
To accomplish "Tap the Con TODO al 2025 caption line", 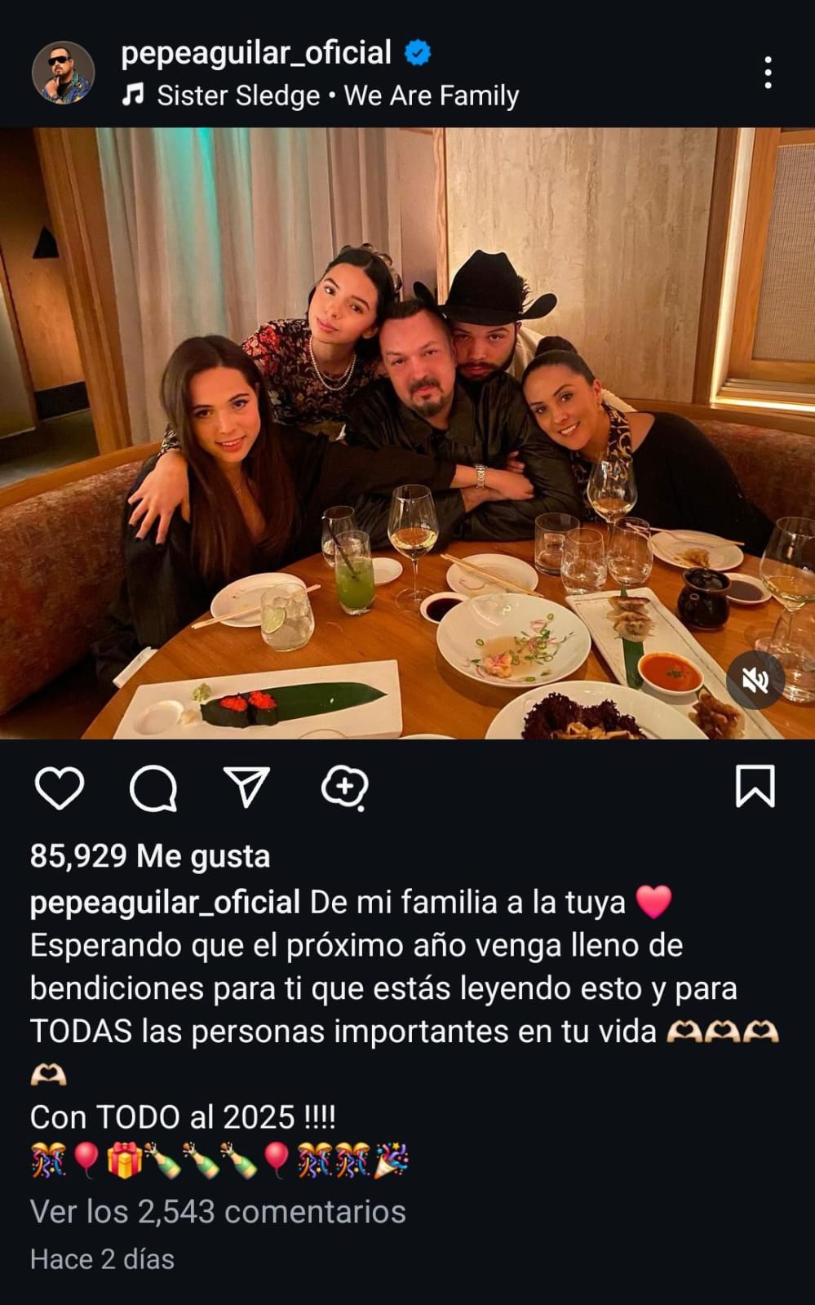I will coord(183,1116).
